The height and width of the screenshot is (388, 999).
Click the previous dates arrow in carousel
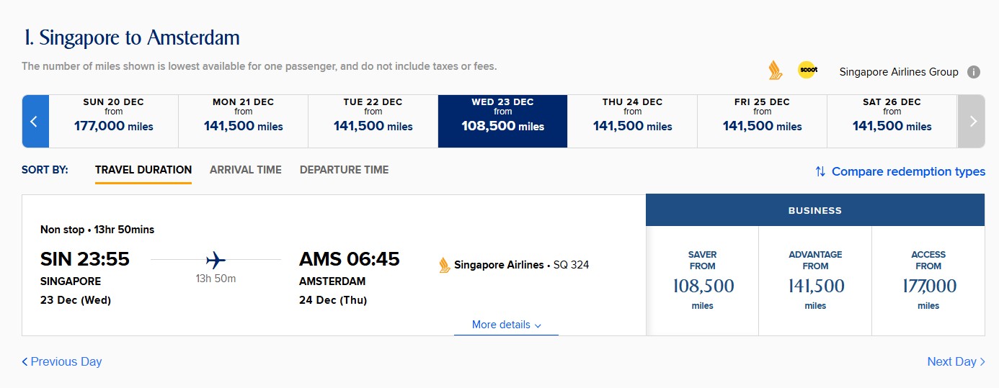(x=35, y=121)
